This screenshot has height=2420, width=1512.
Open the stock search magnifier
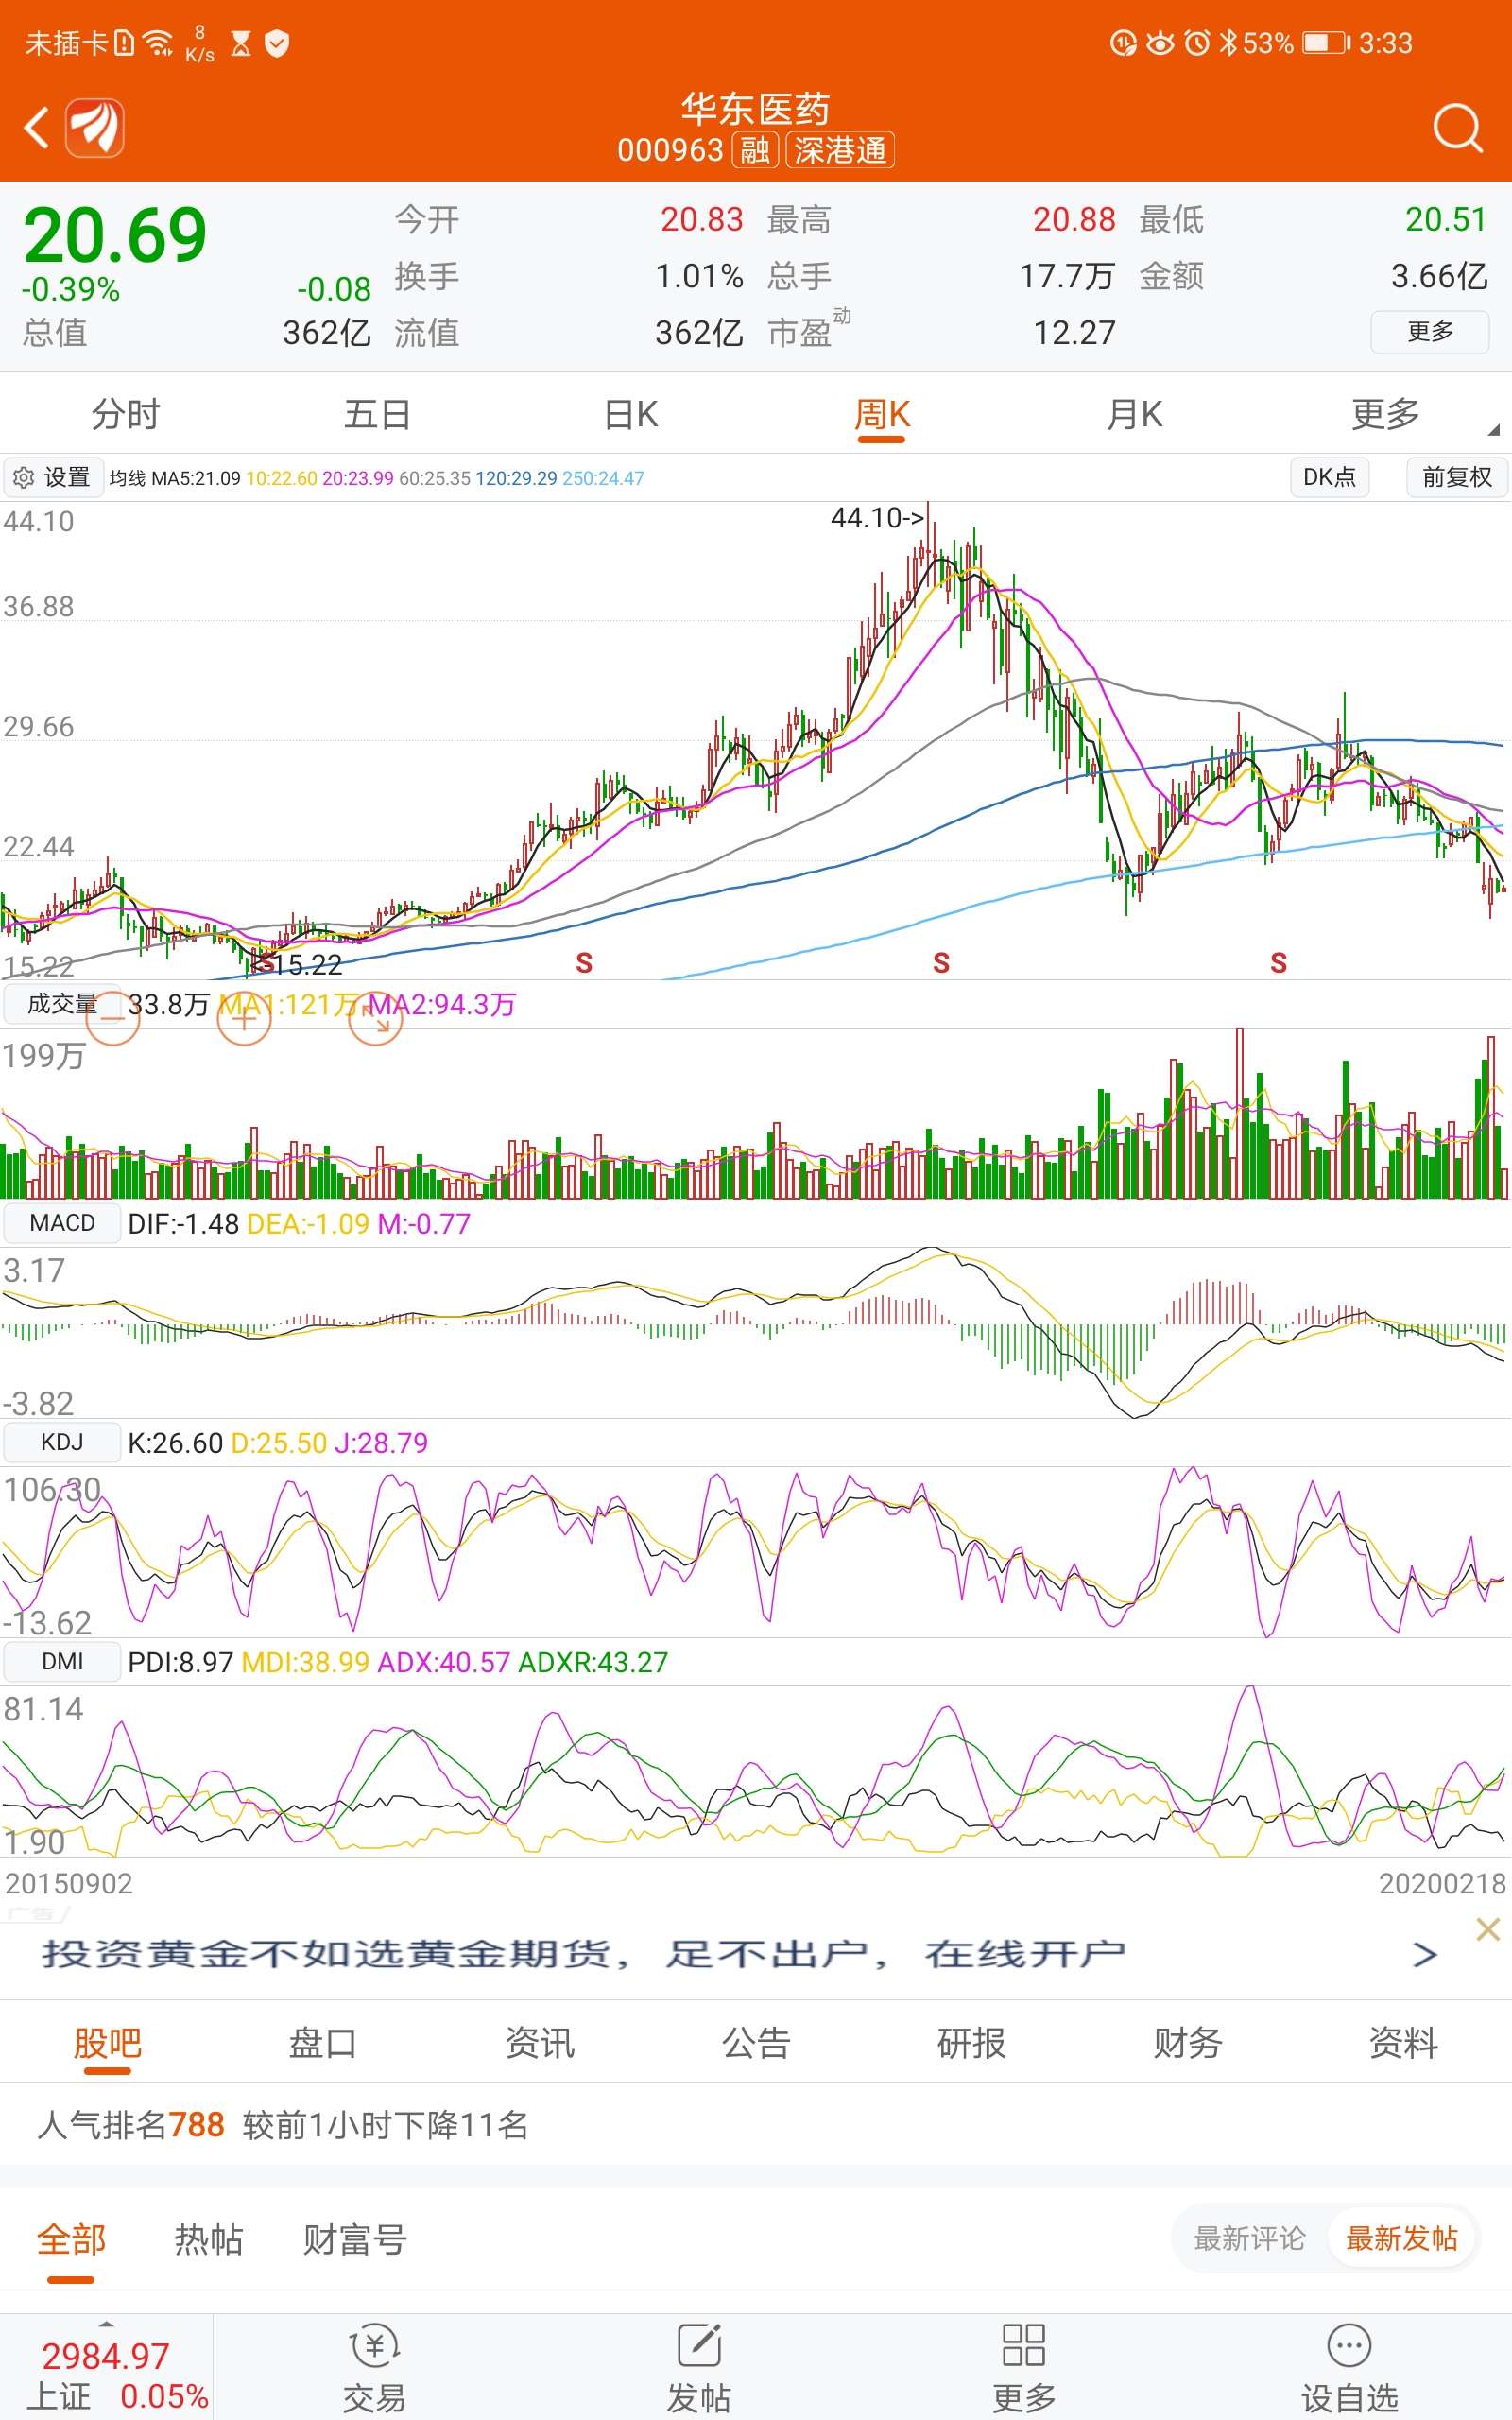tap(1457, 128)
